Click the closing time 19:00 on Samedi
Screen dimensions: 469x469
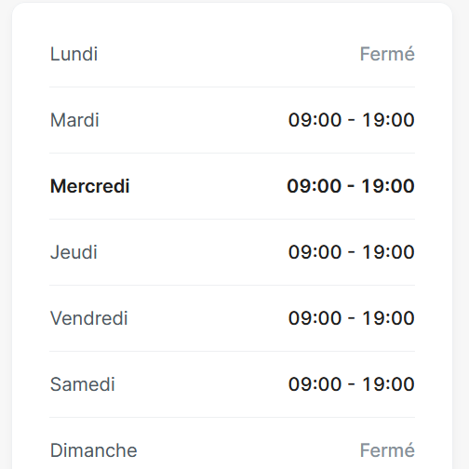(388, 384)
